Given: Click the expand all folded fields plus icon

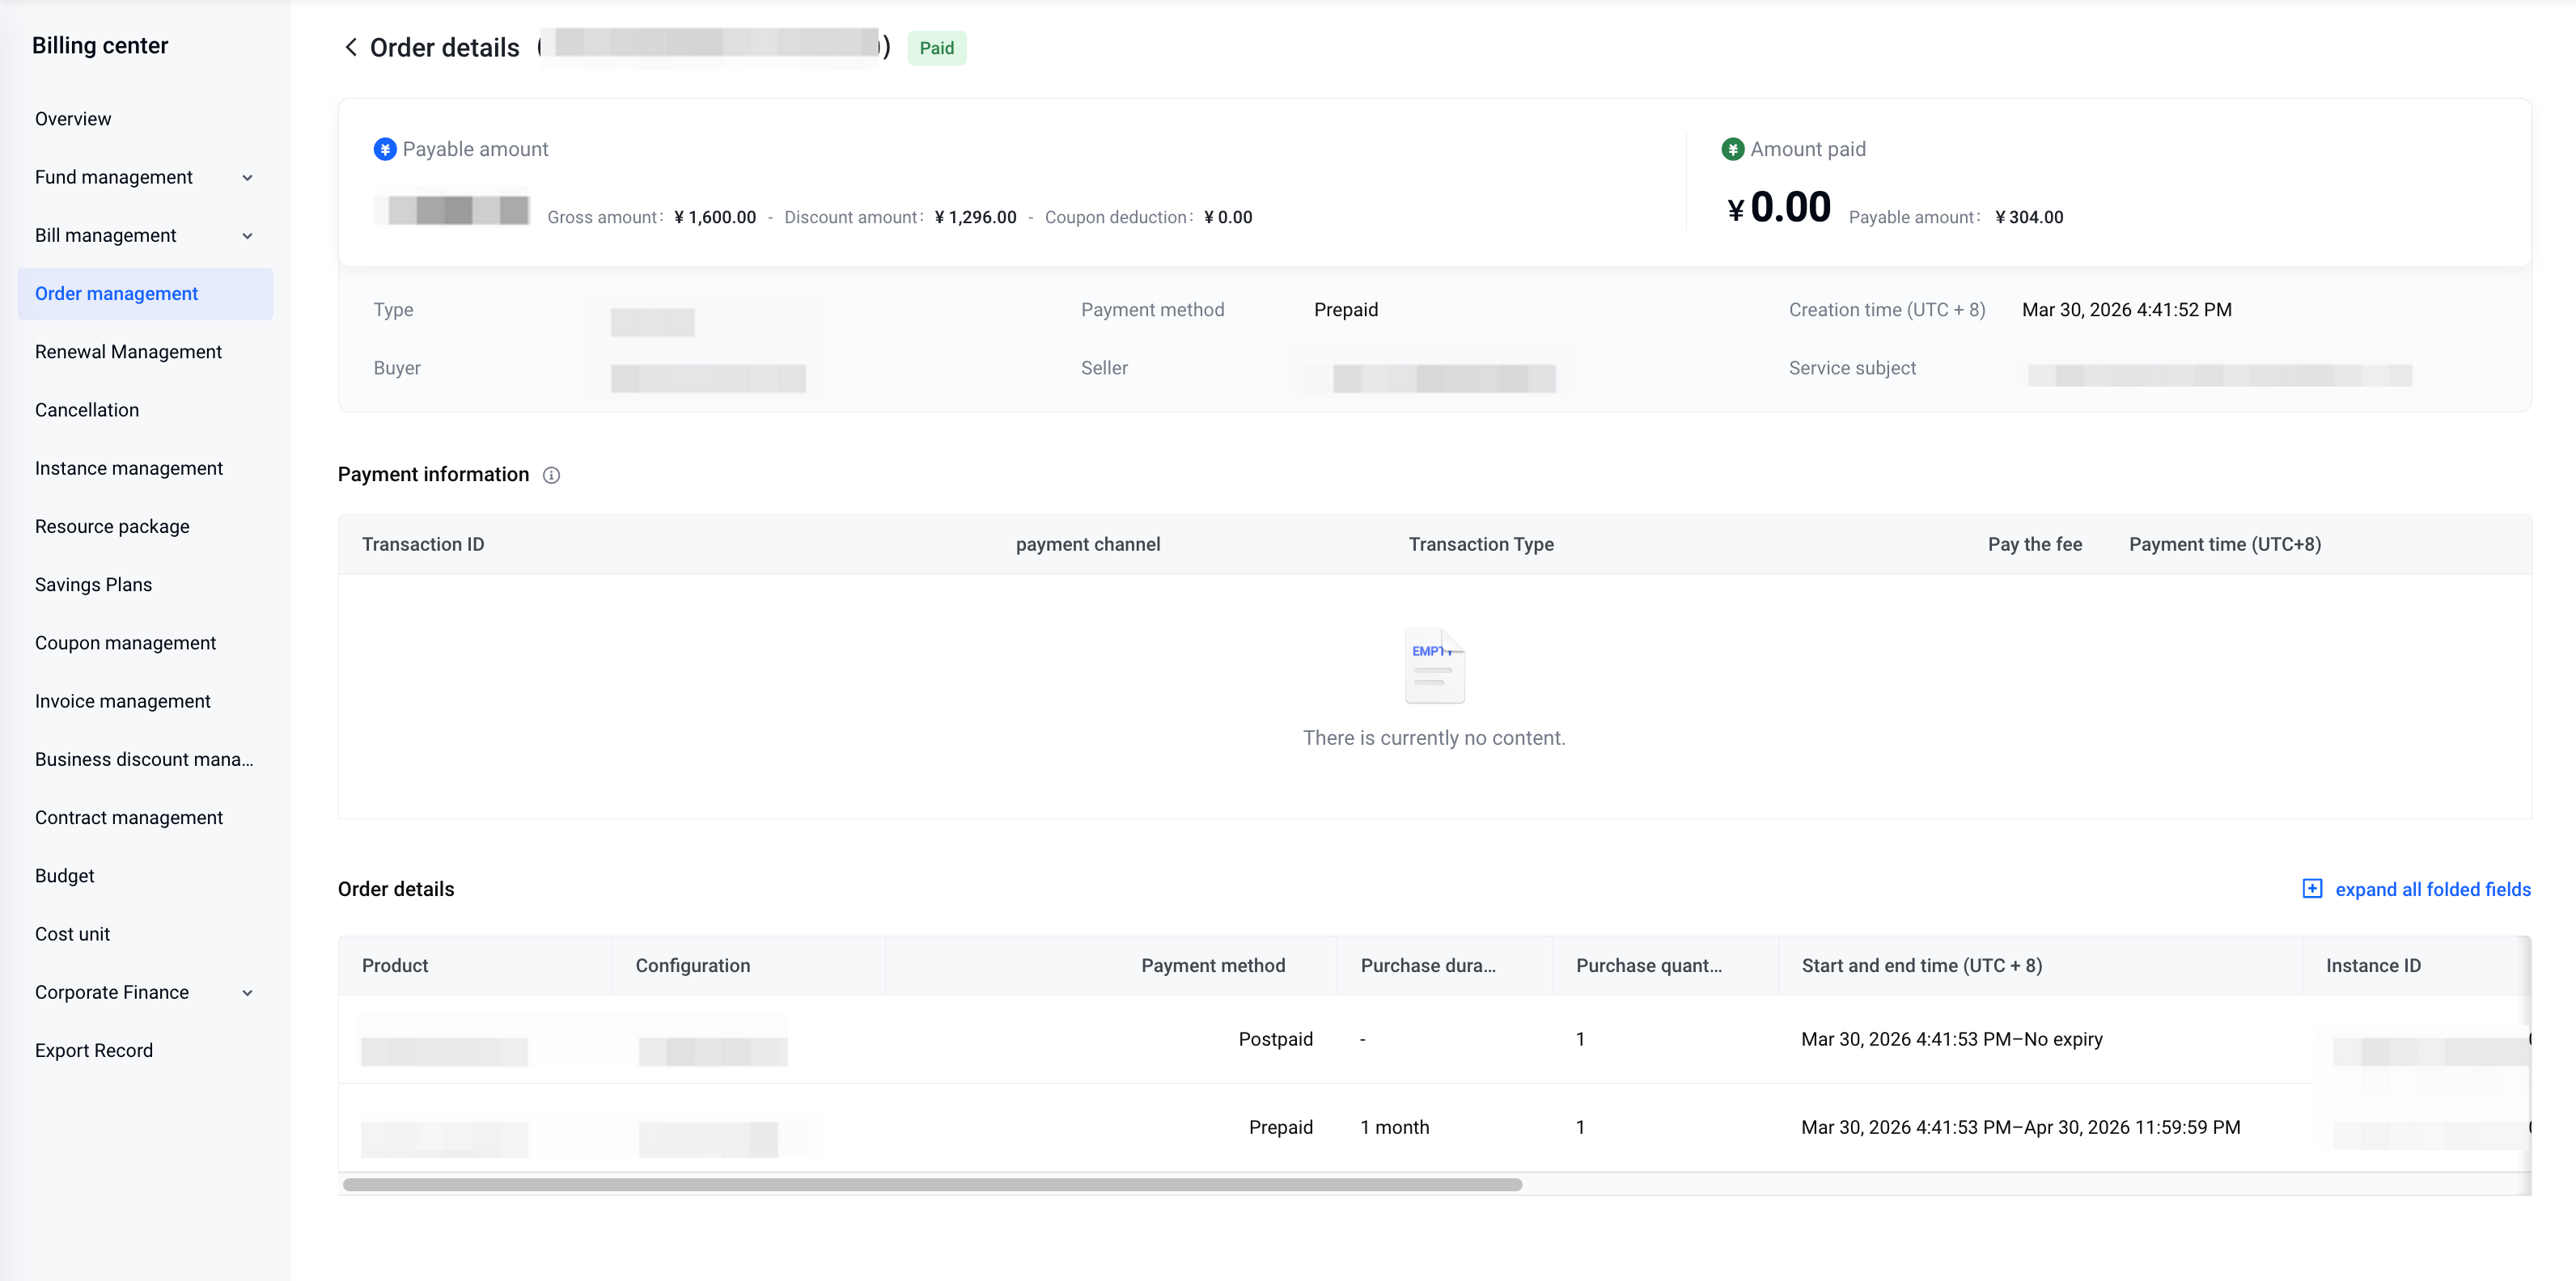Looking at the screenshot, I should (x=2312, y=888).
